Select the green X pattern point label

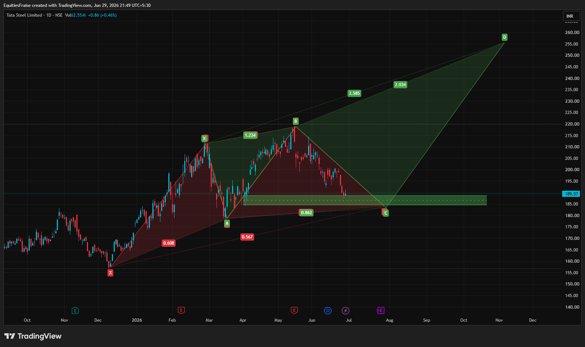point(205,138)
